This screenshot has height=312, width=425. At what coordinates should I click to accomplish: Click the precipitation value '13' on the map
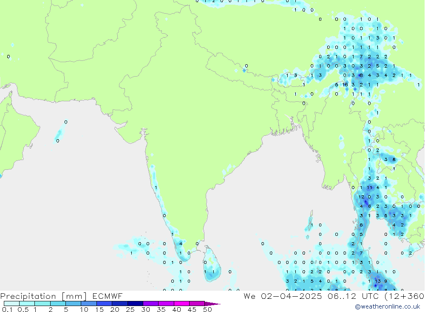(377, 281)
